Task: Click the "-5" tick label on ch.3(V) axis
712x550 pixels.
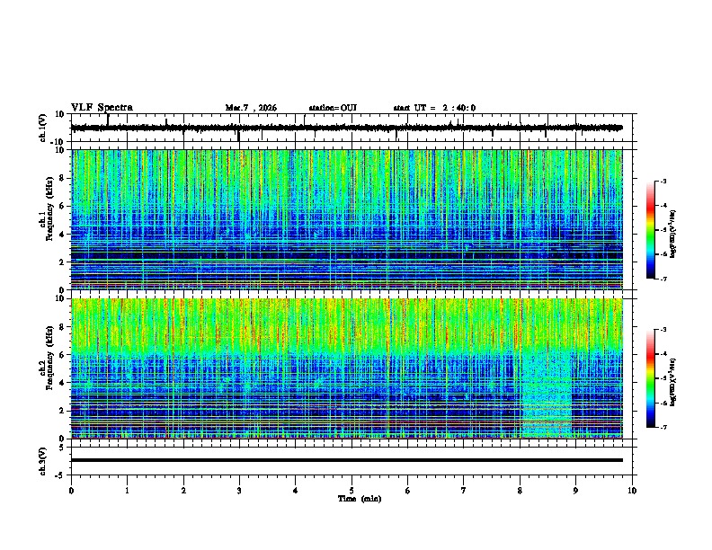Action: (61, 475)
